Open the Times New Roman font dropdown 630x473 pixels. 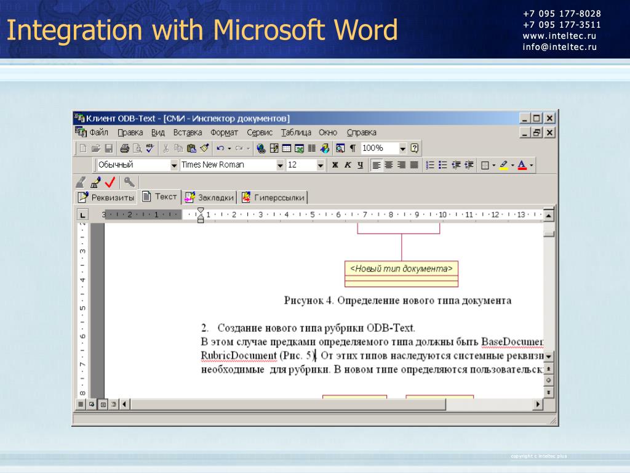pyautogui.click(x=280, y=165)
